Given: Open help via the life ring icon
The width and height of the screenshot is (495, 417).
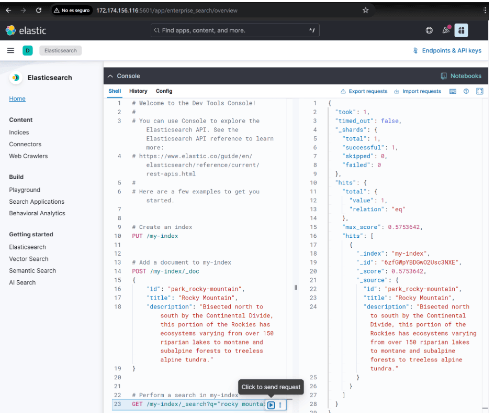Looking at the screenshot, I should pos(429,30).
